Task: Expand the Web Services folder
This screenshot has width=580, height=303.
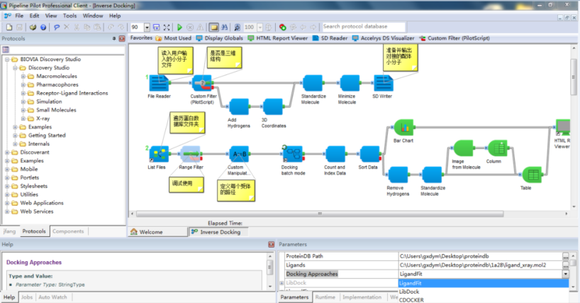Action: (x=7, y=211)
